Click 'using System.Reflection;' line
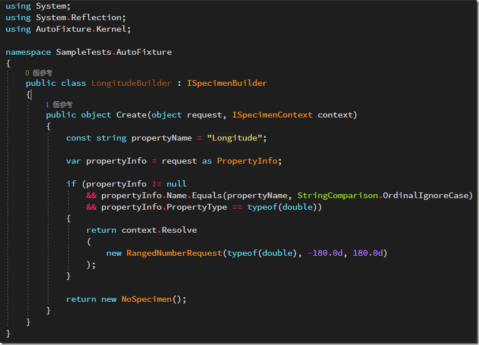Screen dimensions: 479x345 [66, 18]
